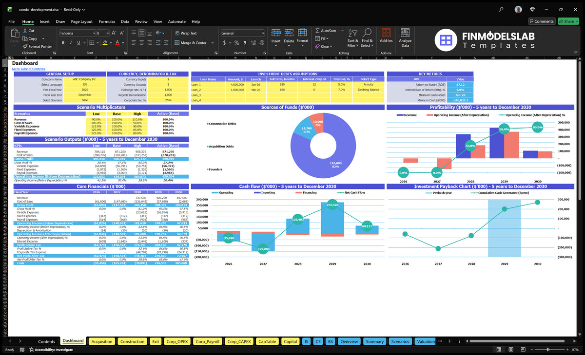Open the File menu
This screenshot has height=355, width=585.
pos(11,21)
